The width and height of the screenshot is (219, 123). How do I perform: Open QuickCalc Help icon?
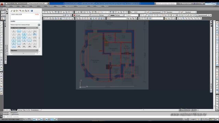[x=32, y=11]
